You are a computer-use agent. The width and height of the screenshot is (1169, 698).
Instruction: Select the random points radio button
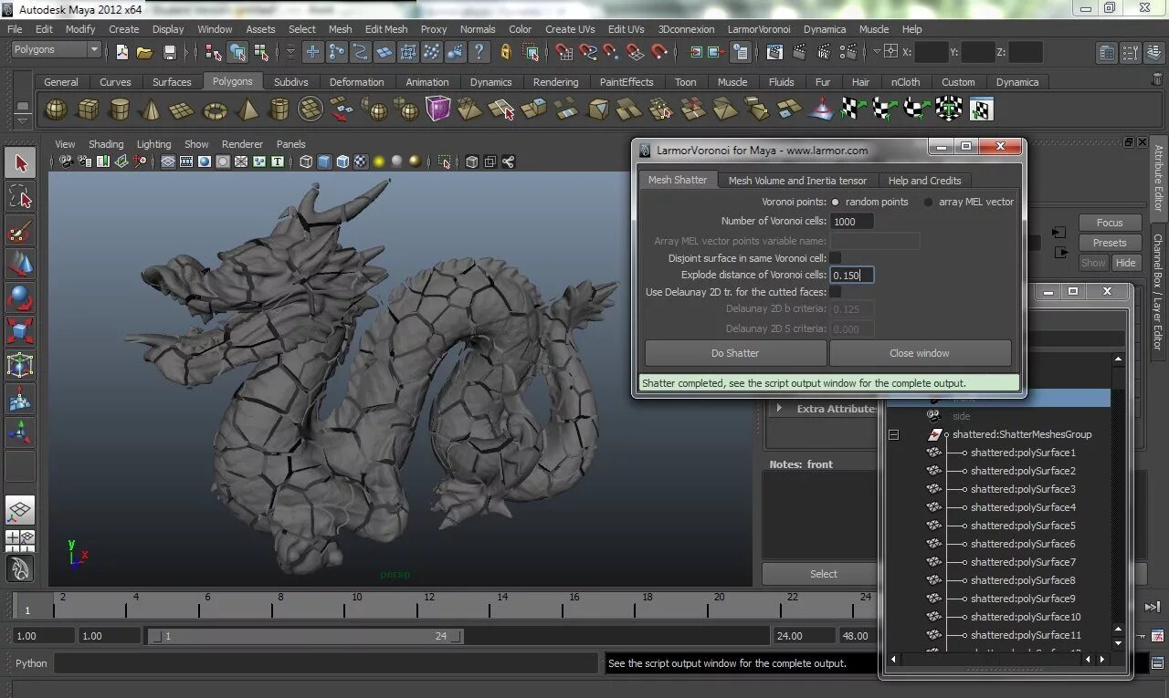[x=835, y=202]
